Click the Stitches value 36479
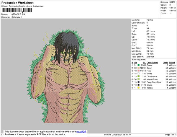The height and width of the screenshot is (137, 177). coord(172,2)
